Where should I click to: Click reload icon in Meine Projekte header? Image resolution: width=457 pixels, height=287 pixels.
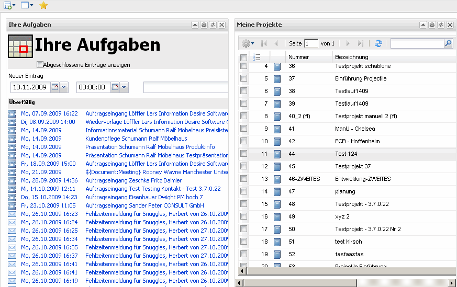[441, 25]
